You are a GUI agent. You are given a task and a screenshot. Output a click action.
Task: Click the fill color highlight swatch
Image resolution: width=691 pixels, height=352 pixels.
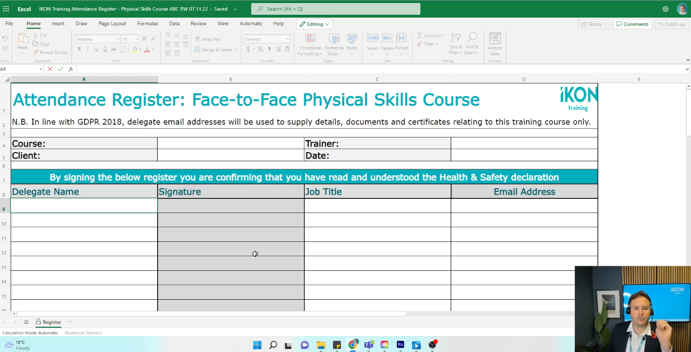point(135,49)
